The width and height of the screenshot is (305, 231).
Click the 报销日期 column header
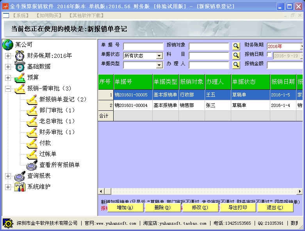(x=283, y=82)
